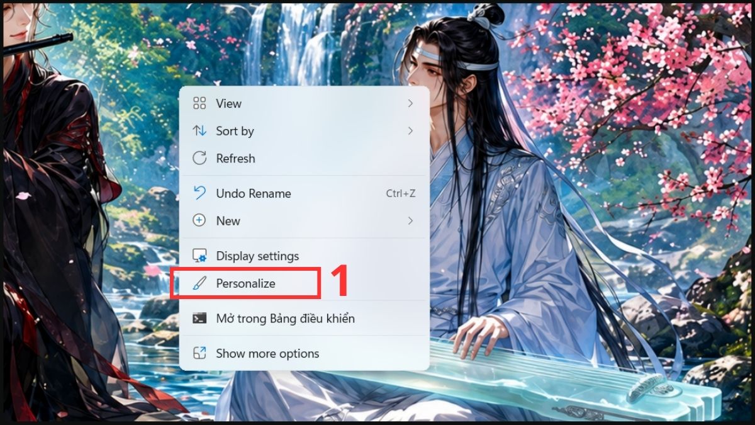This screenshot has width=755, height=425.
Task: Click the View grid icon
Action: pos(199,103)
